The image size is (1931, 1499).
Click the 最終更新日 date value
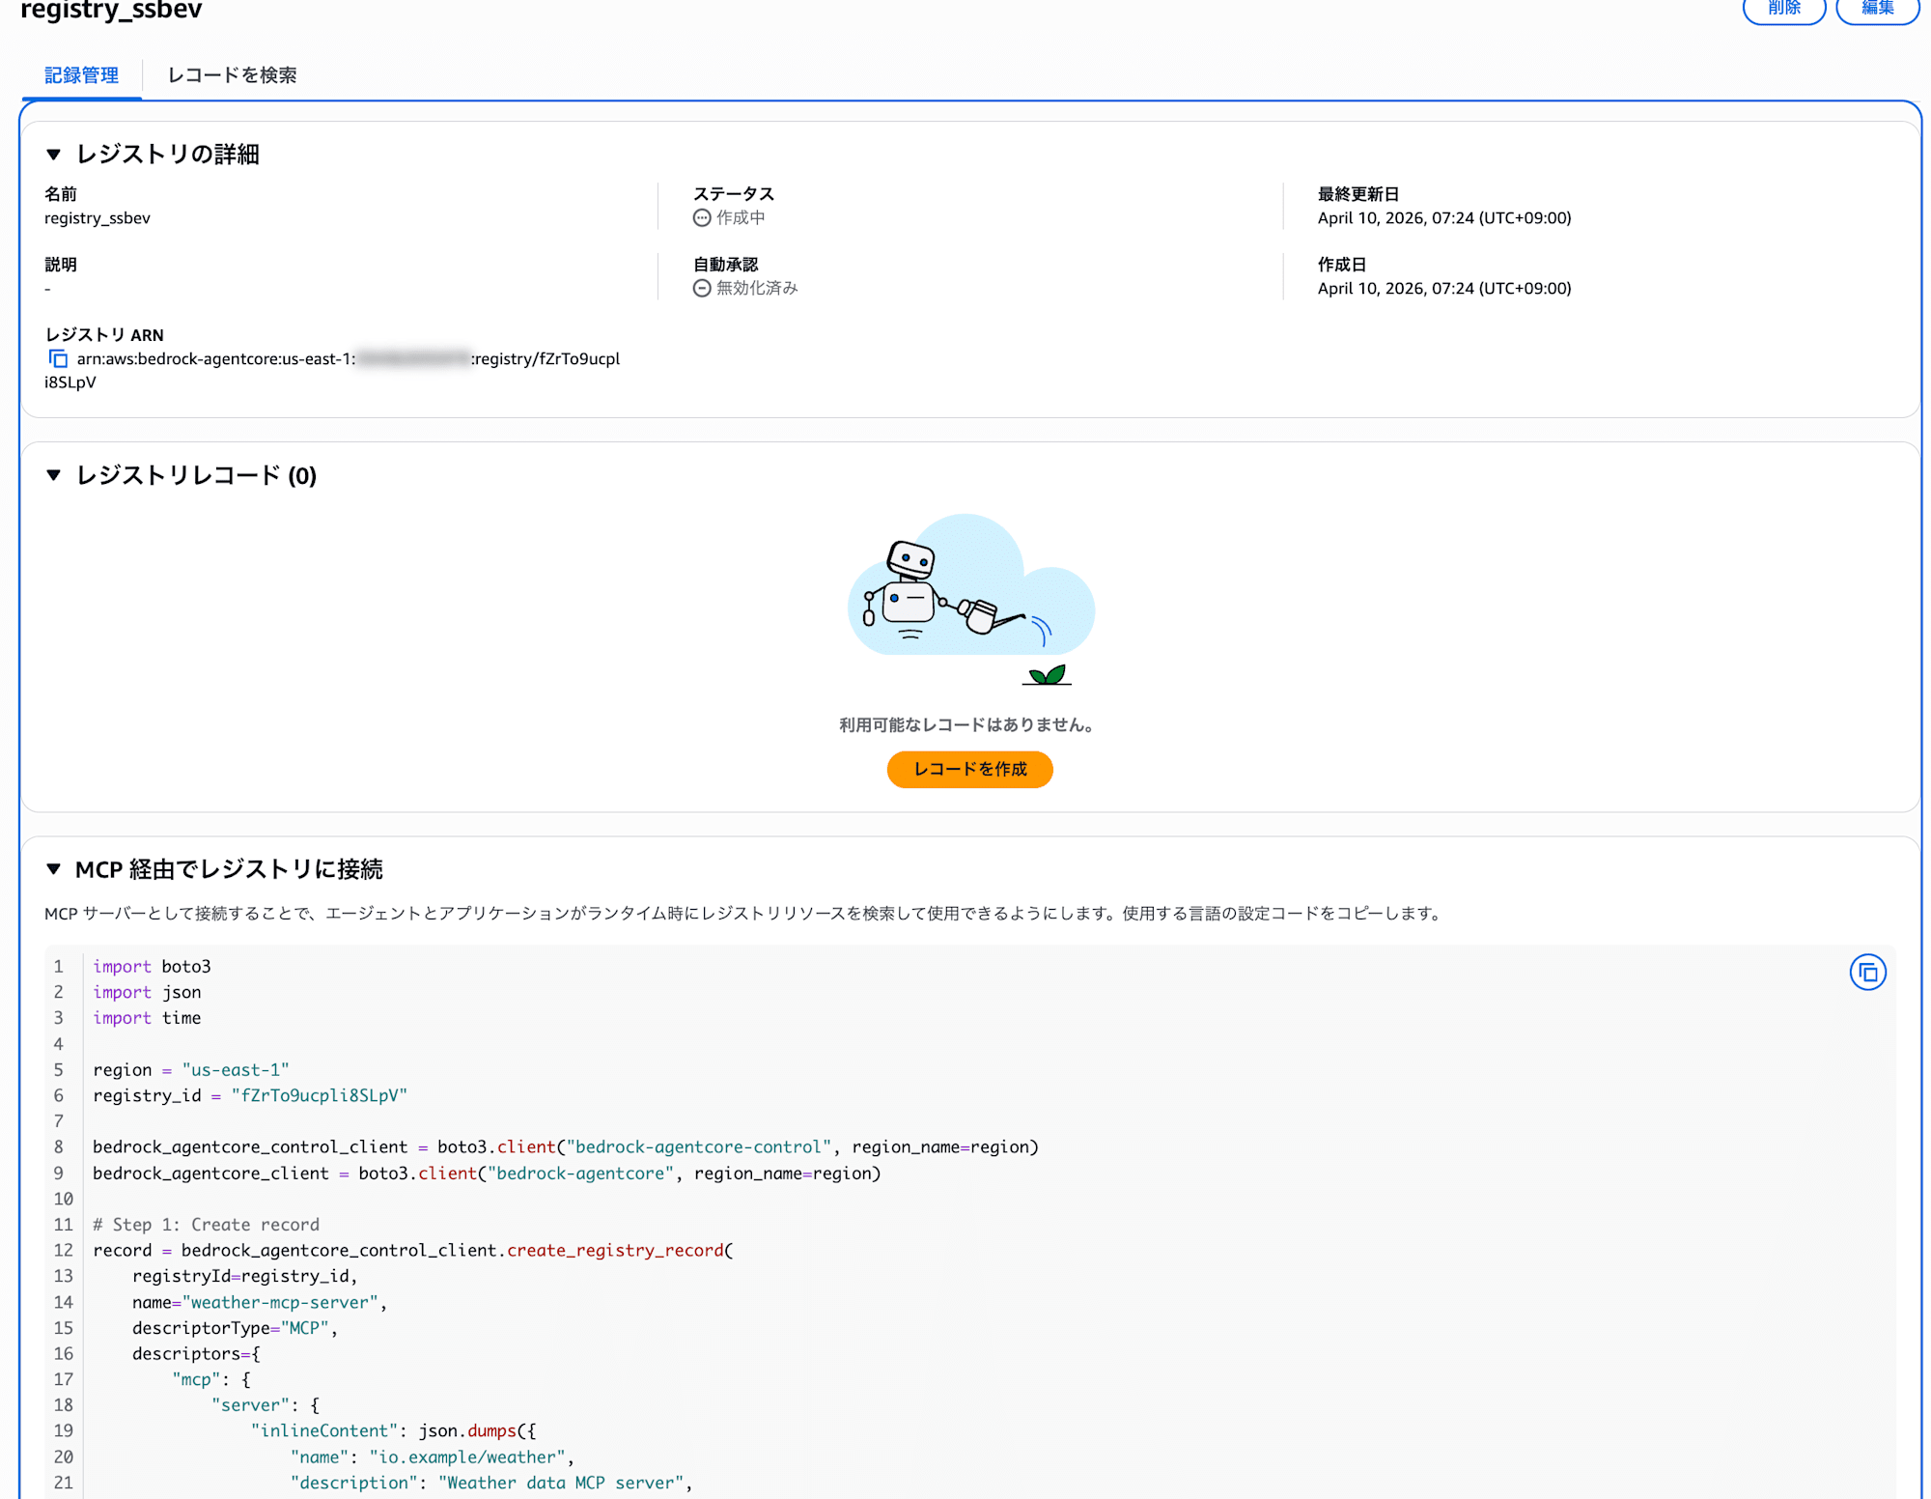(x=1443, y=218)
